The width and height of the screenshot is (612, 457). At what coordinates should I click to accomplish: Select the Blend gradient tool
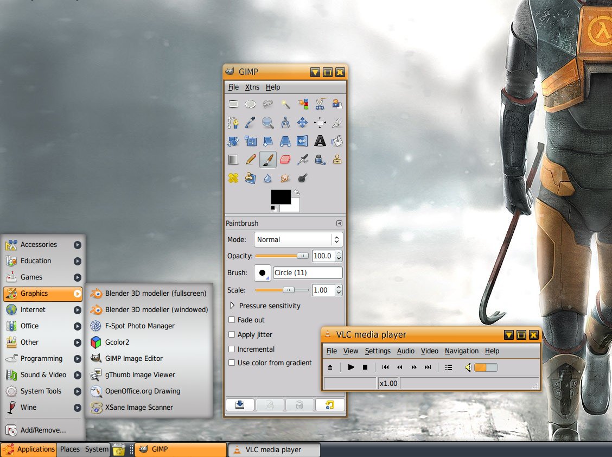233,160
